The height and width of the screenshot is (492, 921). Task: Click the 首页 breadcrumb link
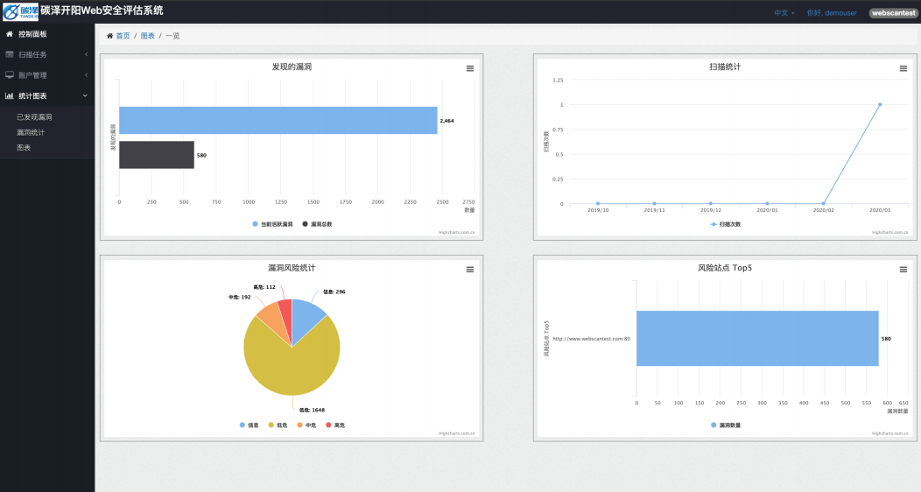123,36
